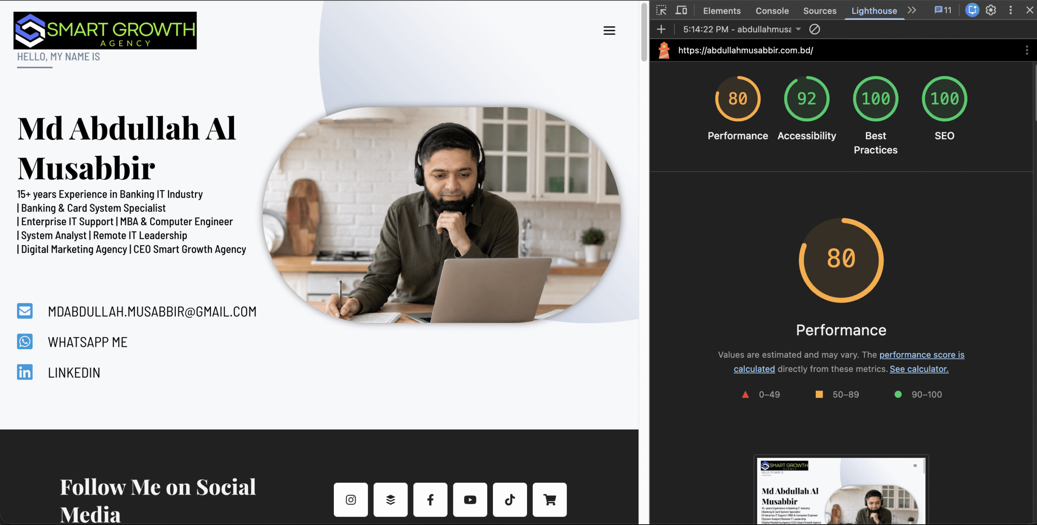This screenshot has width=1037, height=525.
Task: Open the 11 console messages indicator
Action: tap(943, 11)
